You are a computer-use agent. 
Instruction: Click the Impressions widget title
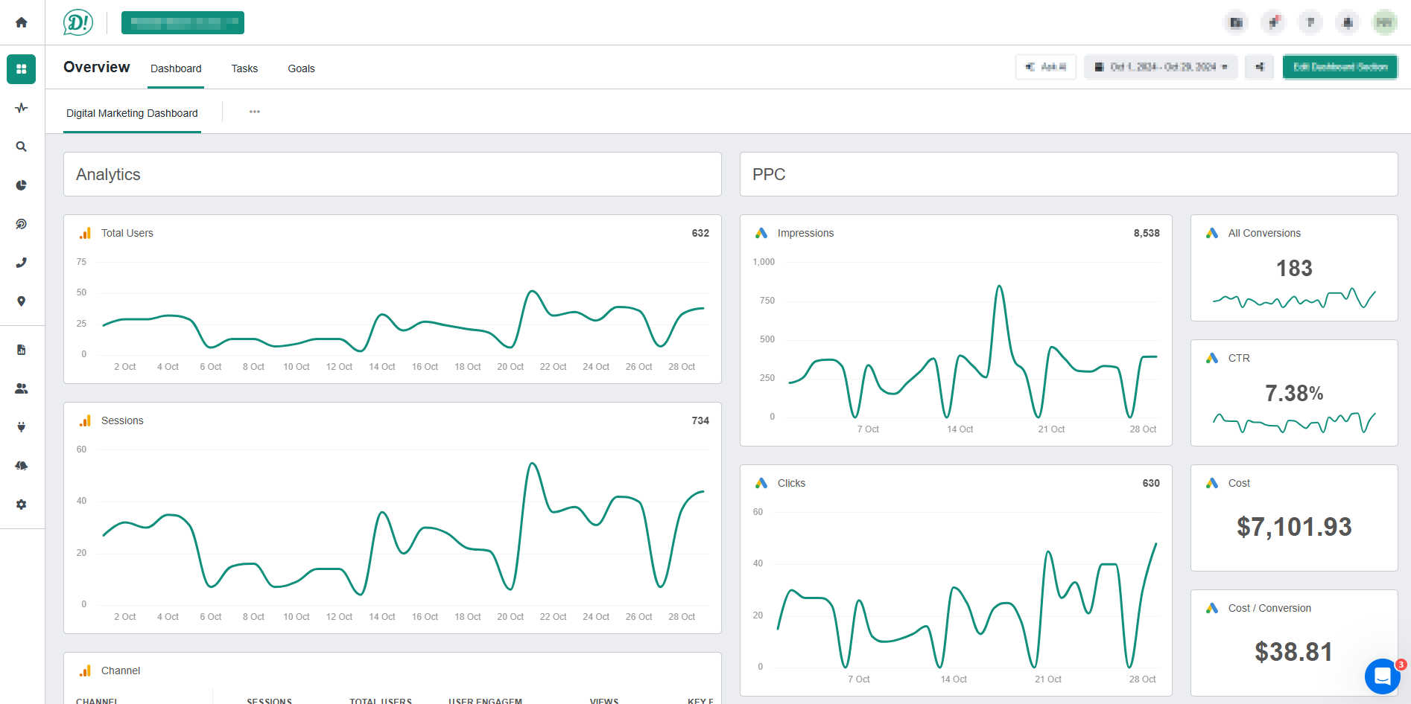806,233
